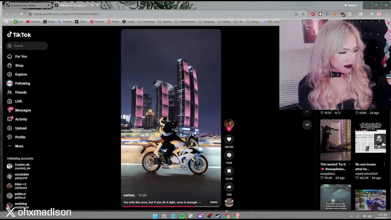This screenshot has width=391, height=220.
Task: Click Upload in the sidebar
Action: (x=17, y=128)
